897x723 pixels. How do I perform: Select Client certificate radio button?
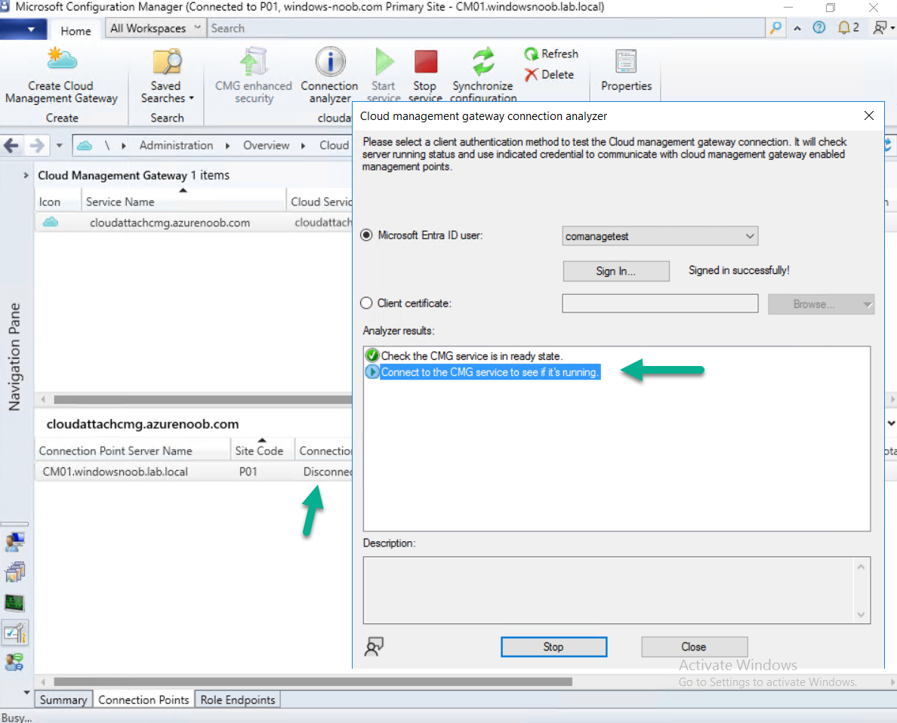coord(366,303)
